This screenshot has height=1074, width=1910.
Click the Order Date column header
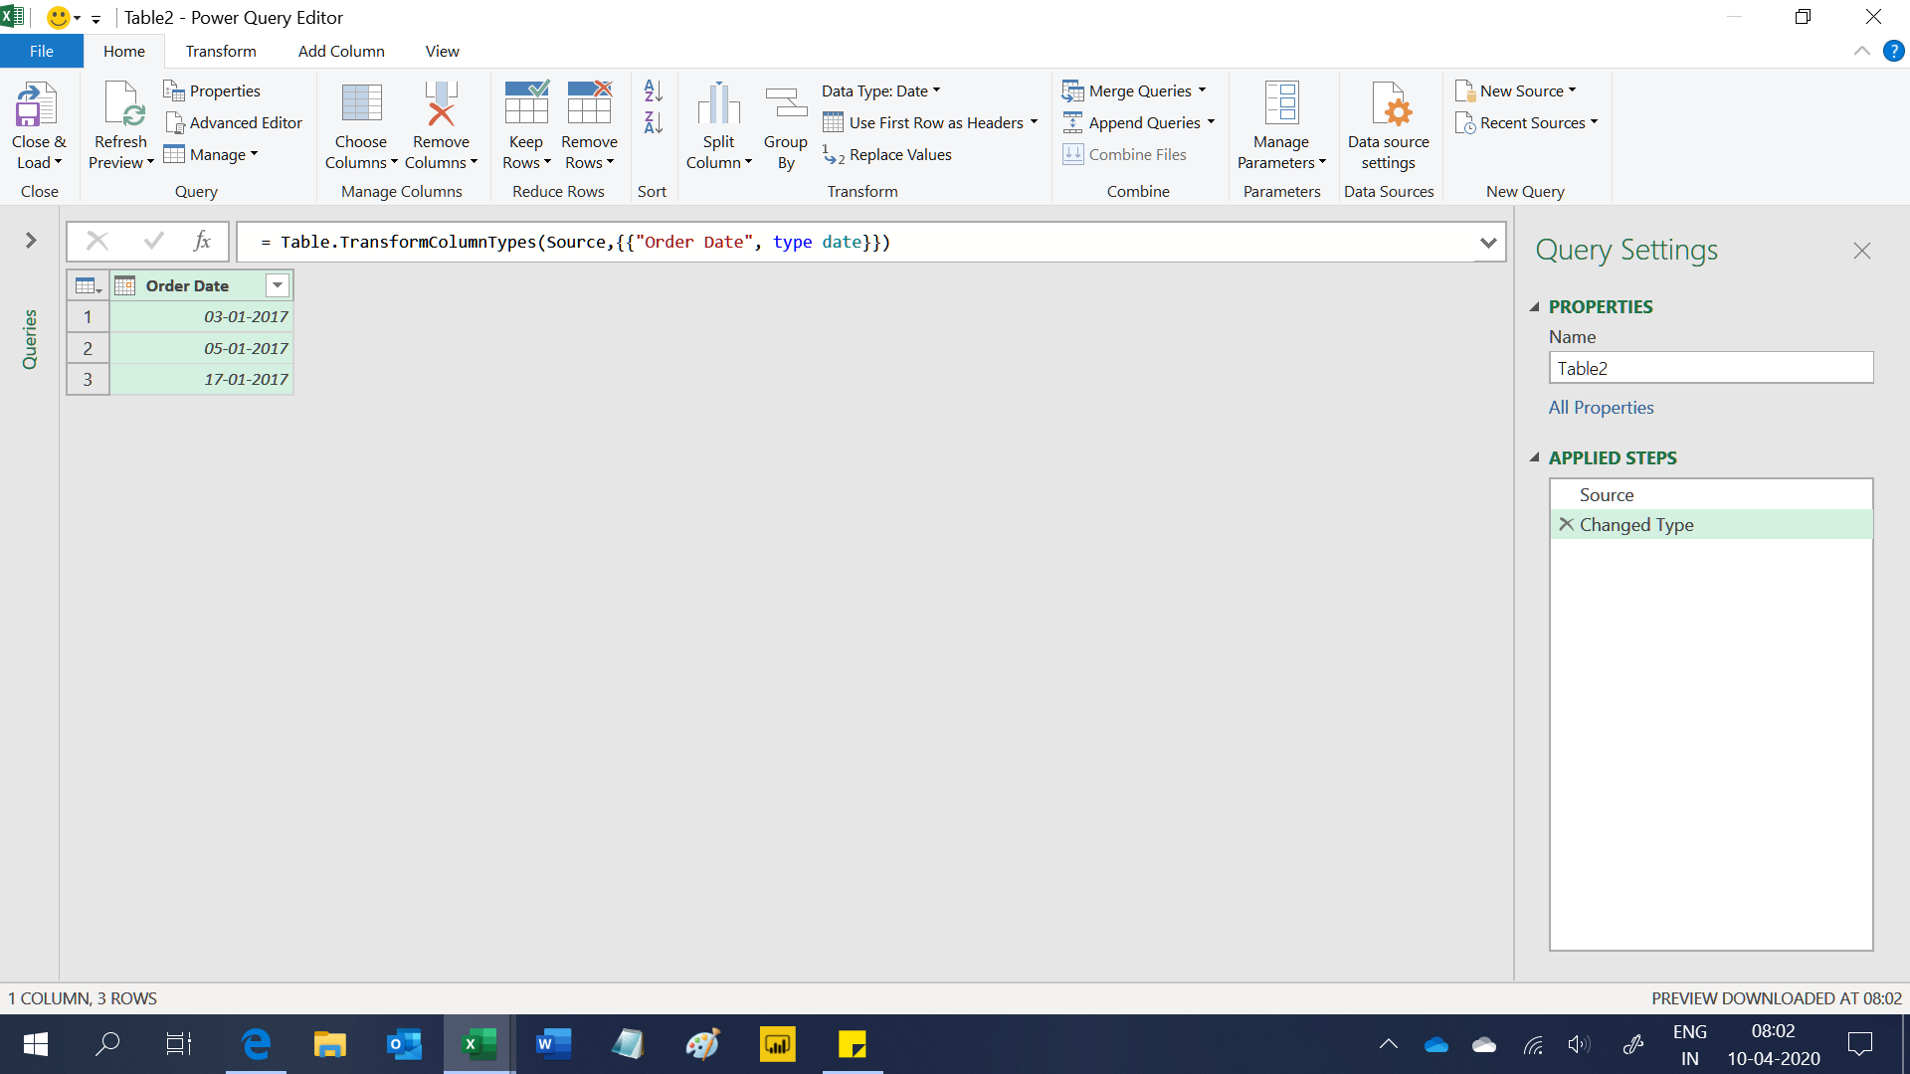(x=187, y=285)
